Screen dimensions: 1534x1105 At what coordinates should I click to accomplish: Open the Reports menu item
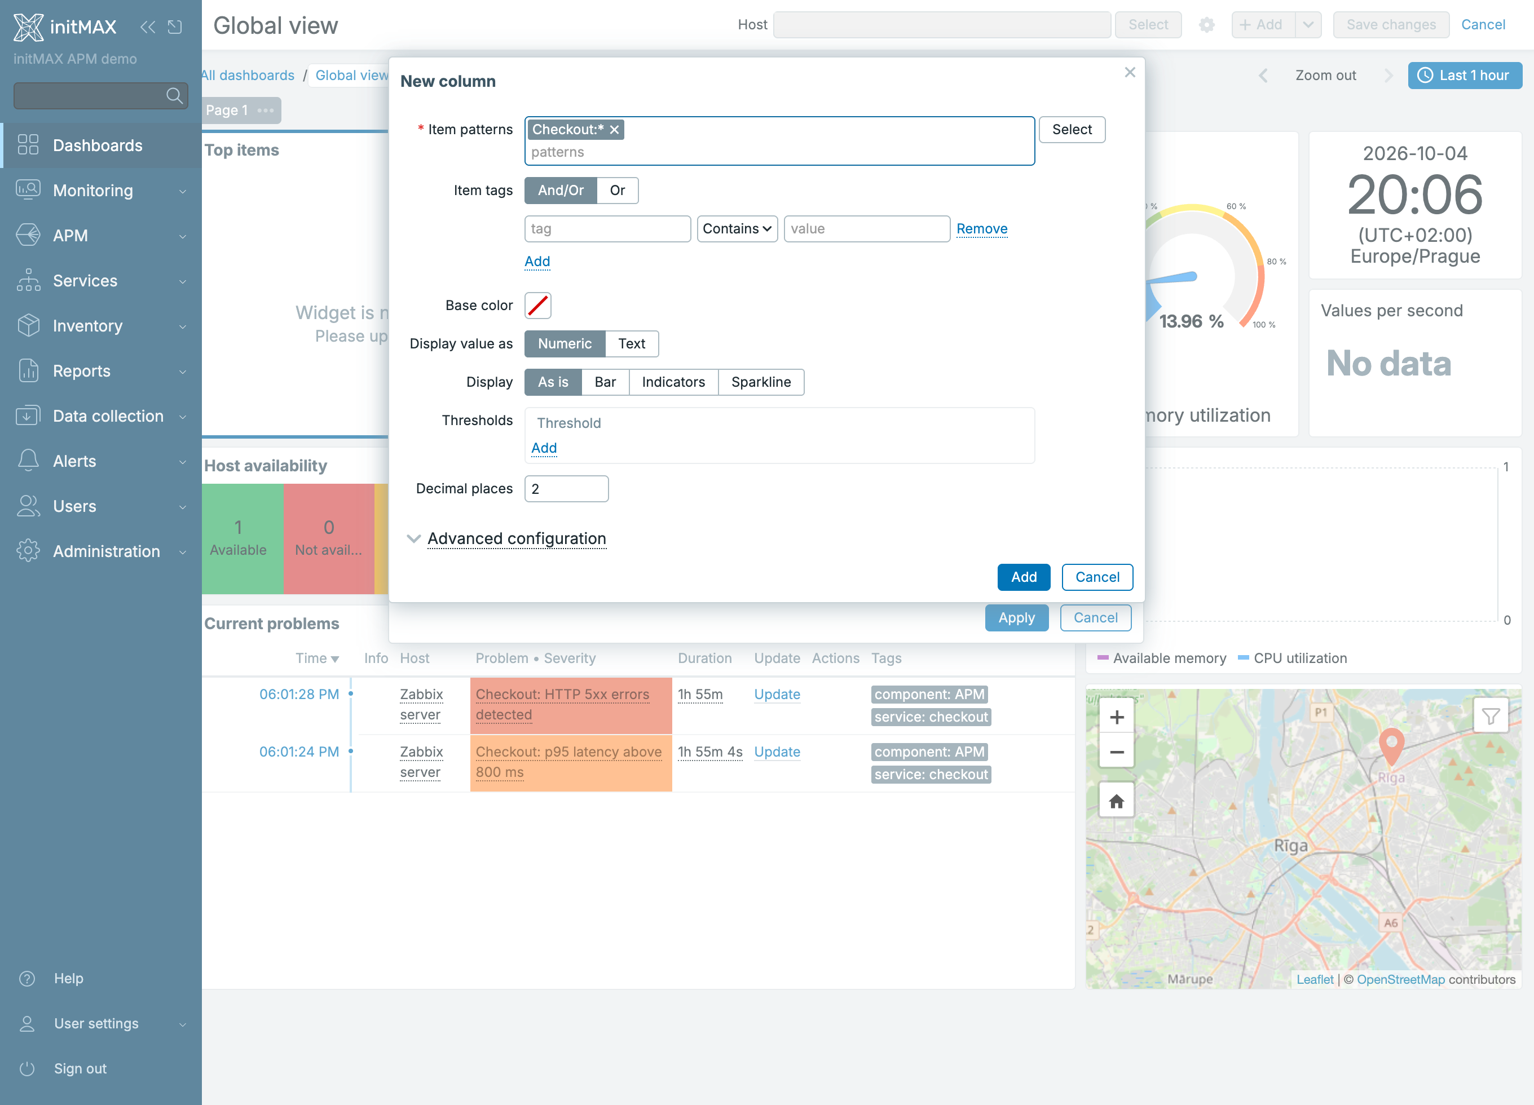(x=101, y=370)
